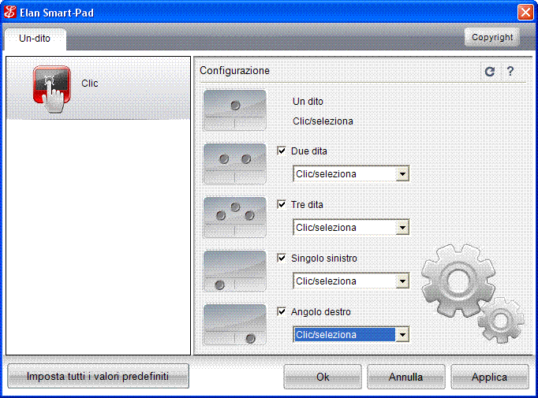The image size is (538, 398).
Task: Click the Configurazione heading text
Action: (235, 71)
